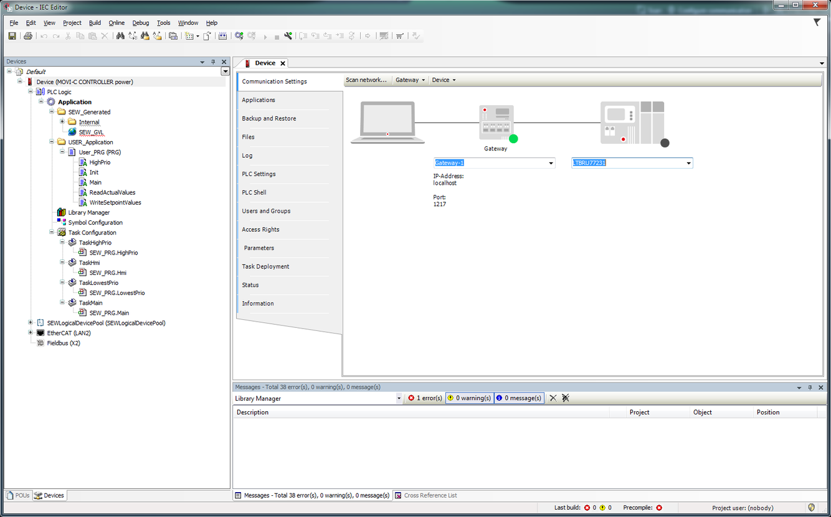
Task: Open the Library Manager message category dropdown
Action: pos(399,399)
